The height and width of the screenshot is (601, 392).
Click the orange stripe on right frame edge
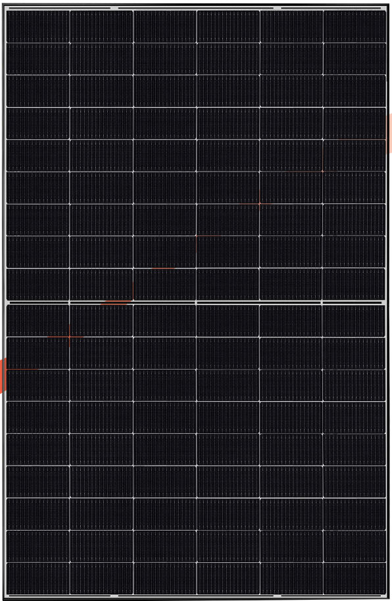click(389, 133)
